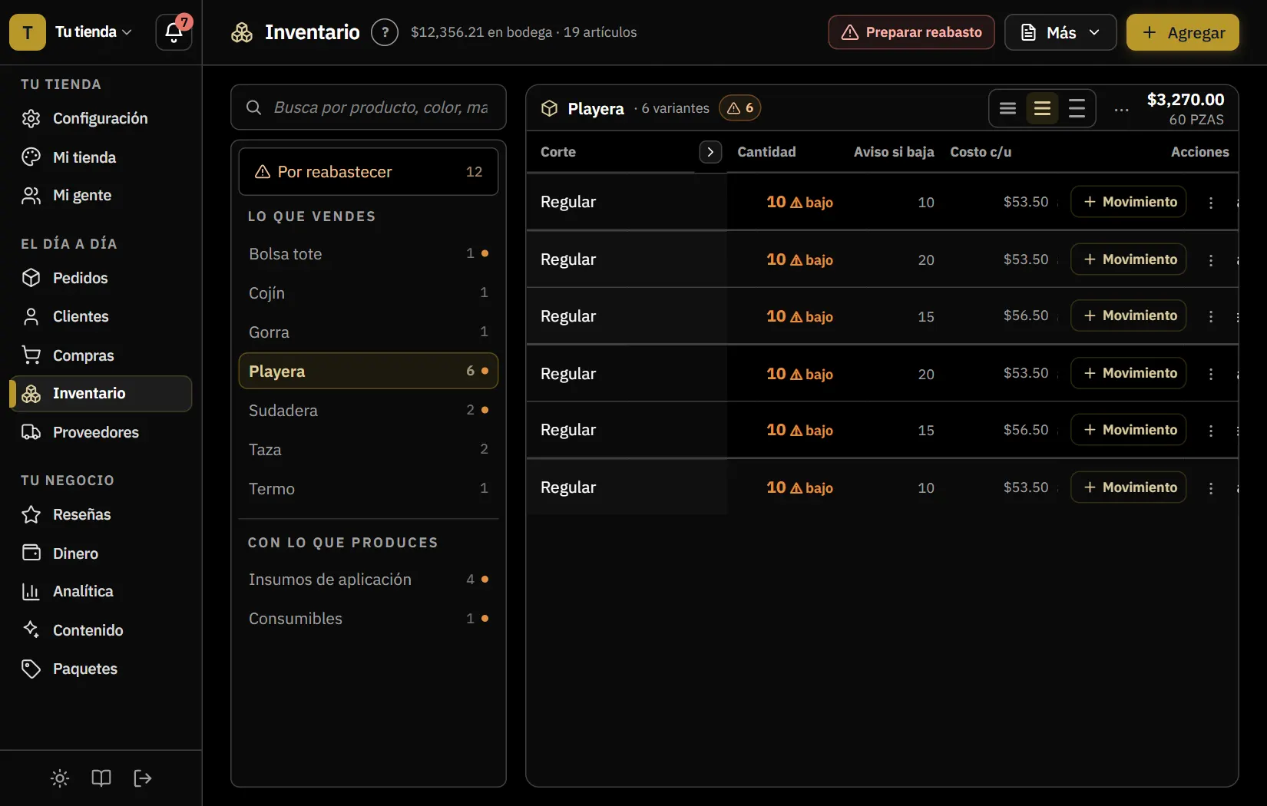Open kebab menu for third Regular row
This screenshot has width=1267, height=806.
[1211, 316]
